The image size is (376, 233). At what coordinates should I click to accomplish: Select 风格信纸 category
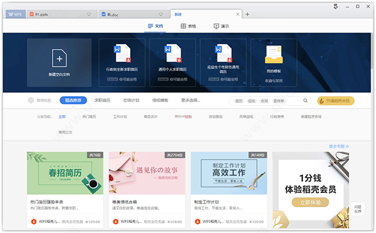(x=246, y=117)
